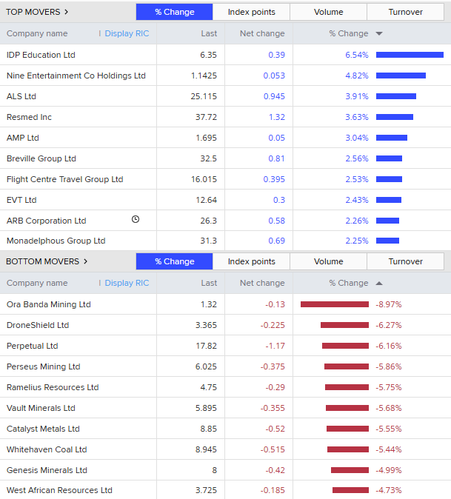Switch Top Movers to Index points tab

point(251,12)
